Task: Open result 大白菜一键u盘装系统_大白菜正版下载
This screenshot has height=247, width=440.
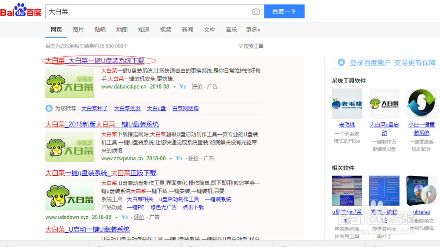Action: (x=101, y=173)
